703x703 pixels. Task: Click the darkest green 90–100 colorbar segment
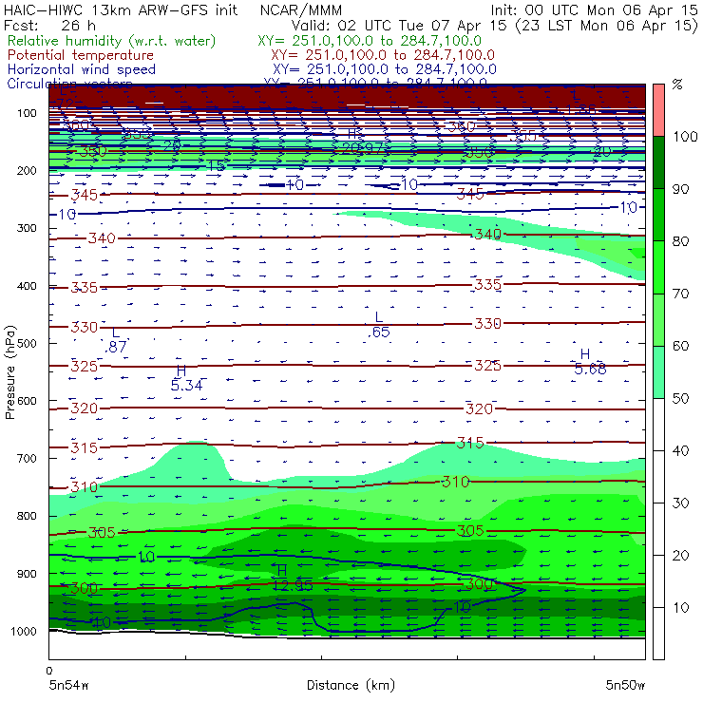click(x=658, y=162)
